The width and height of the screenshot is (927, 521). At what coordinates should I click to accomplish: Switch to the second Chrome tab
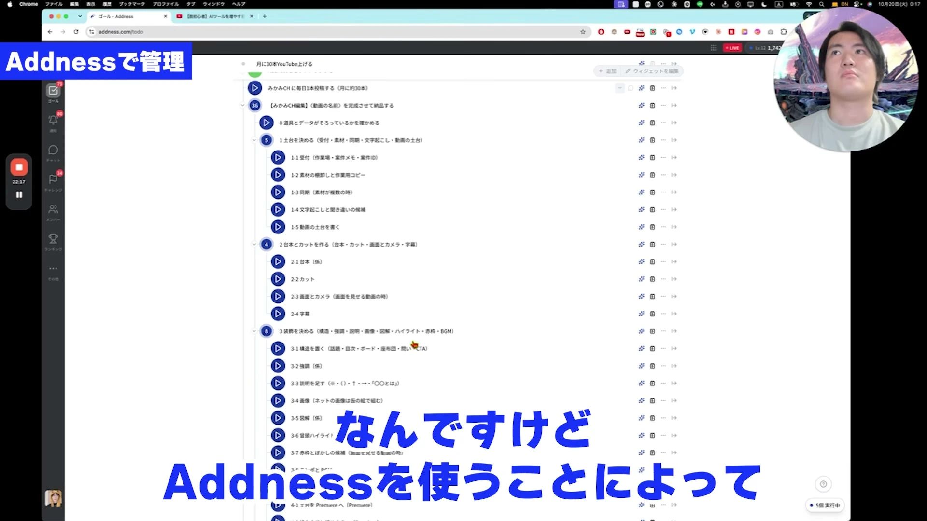(x=215, y=16)
